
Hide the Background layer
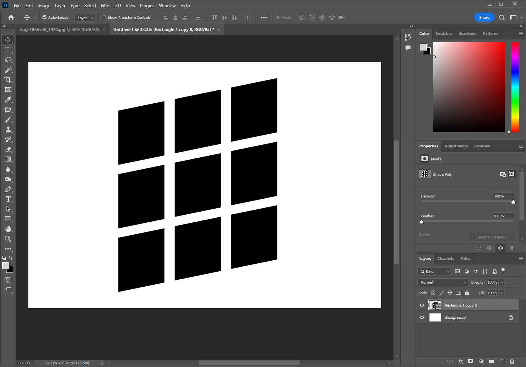point(422,318)
